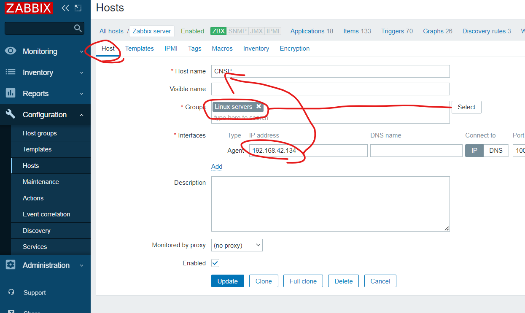Switch to the Encryption tab
This screenshot has height=313, width=525.
(295, 49)
